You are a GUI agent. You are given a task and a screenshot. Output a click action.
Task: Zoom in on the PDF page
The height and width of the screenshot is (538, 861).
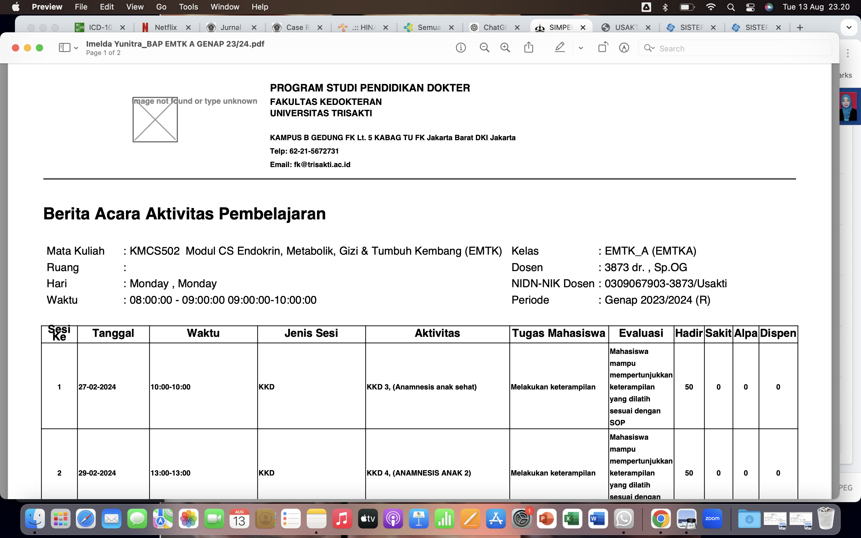(505, 48)
